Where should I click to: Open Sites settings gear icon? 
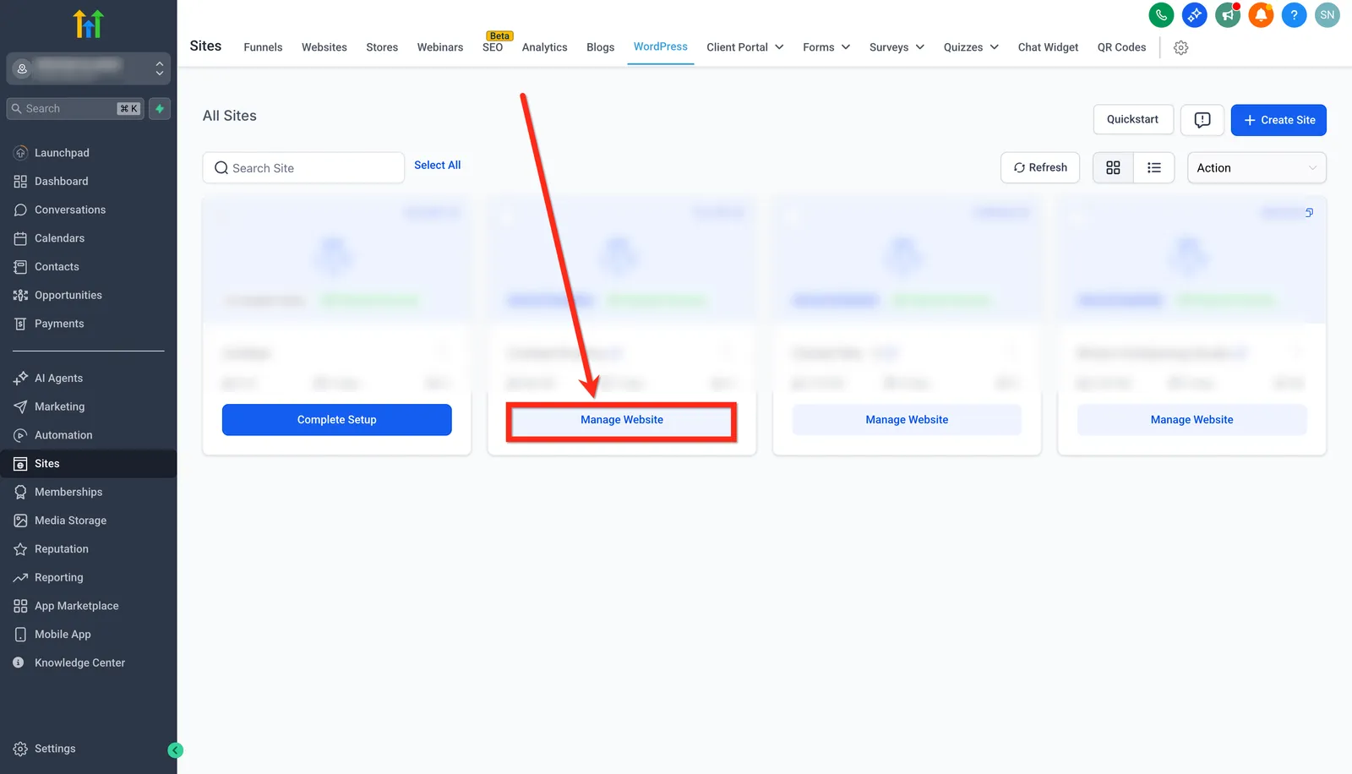pyautogui.click(x=1181, y=47)
